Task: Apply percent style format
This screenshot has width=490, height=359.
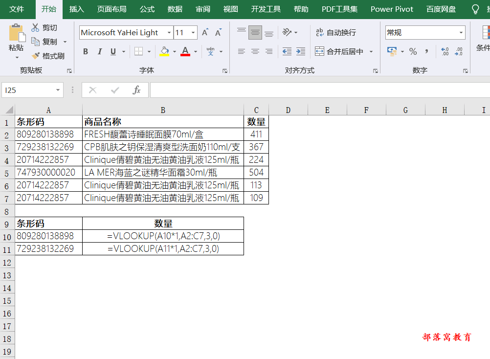Action: 413,51
